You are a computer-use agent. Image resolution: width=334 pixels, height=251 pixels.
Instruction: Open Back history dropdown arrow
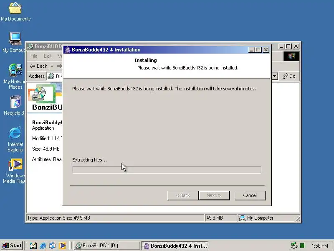[x=52, y=66]
